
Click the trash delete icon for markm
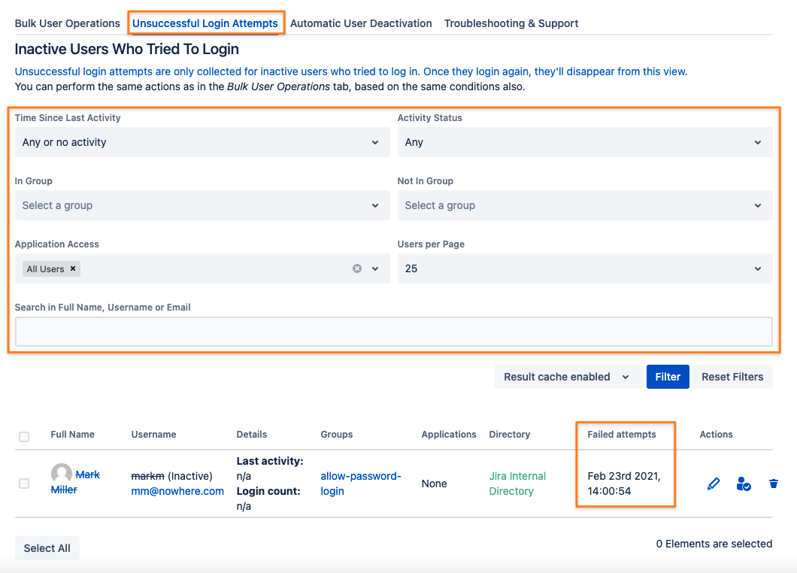coord(773,484)
